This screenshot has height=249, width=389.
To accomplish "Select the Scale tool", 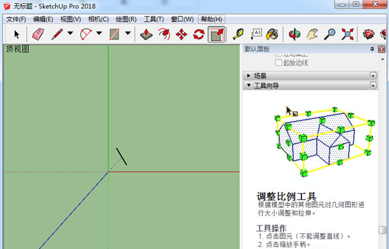I will pos(216,34).
